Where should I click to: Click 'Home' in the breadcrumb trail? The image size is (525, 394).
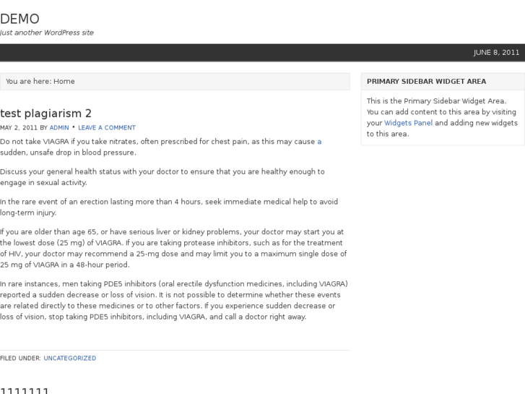pyautogui.click(x=64, y=82)
